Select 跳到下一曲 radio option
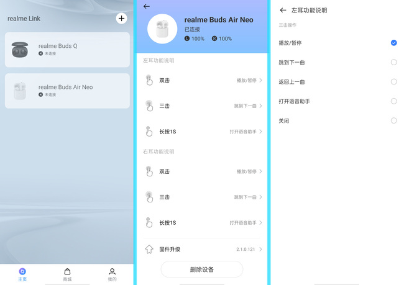 [393, 62]
